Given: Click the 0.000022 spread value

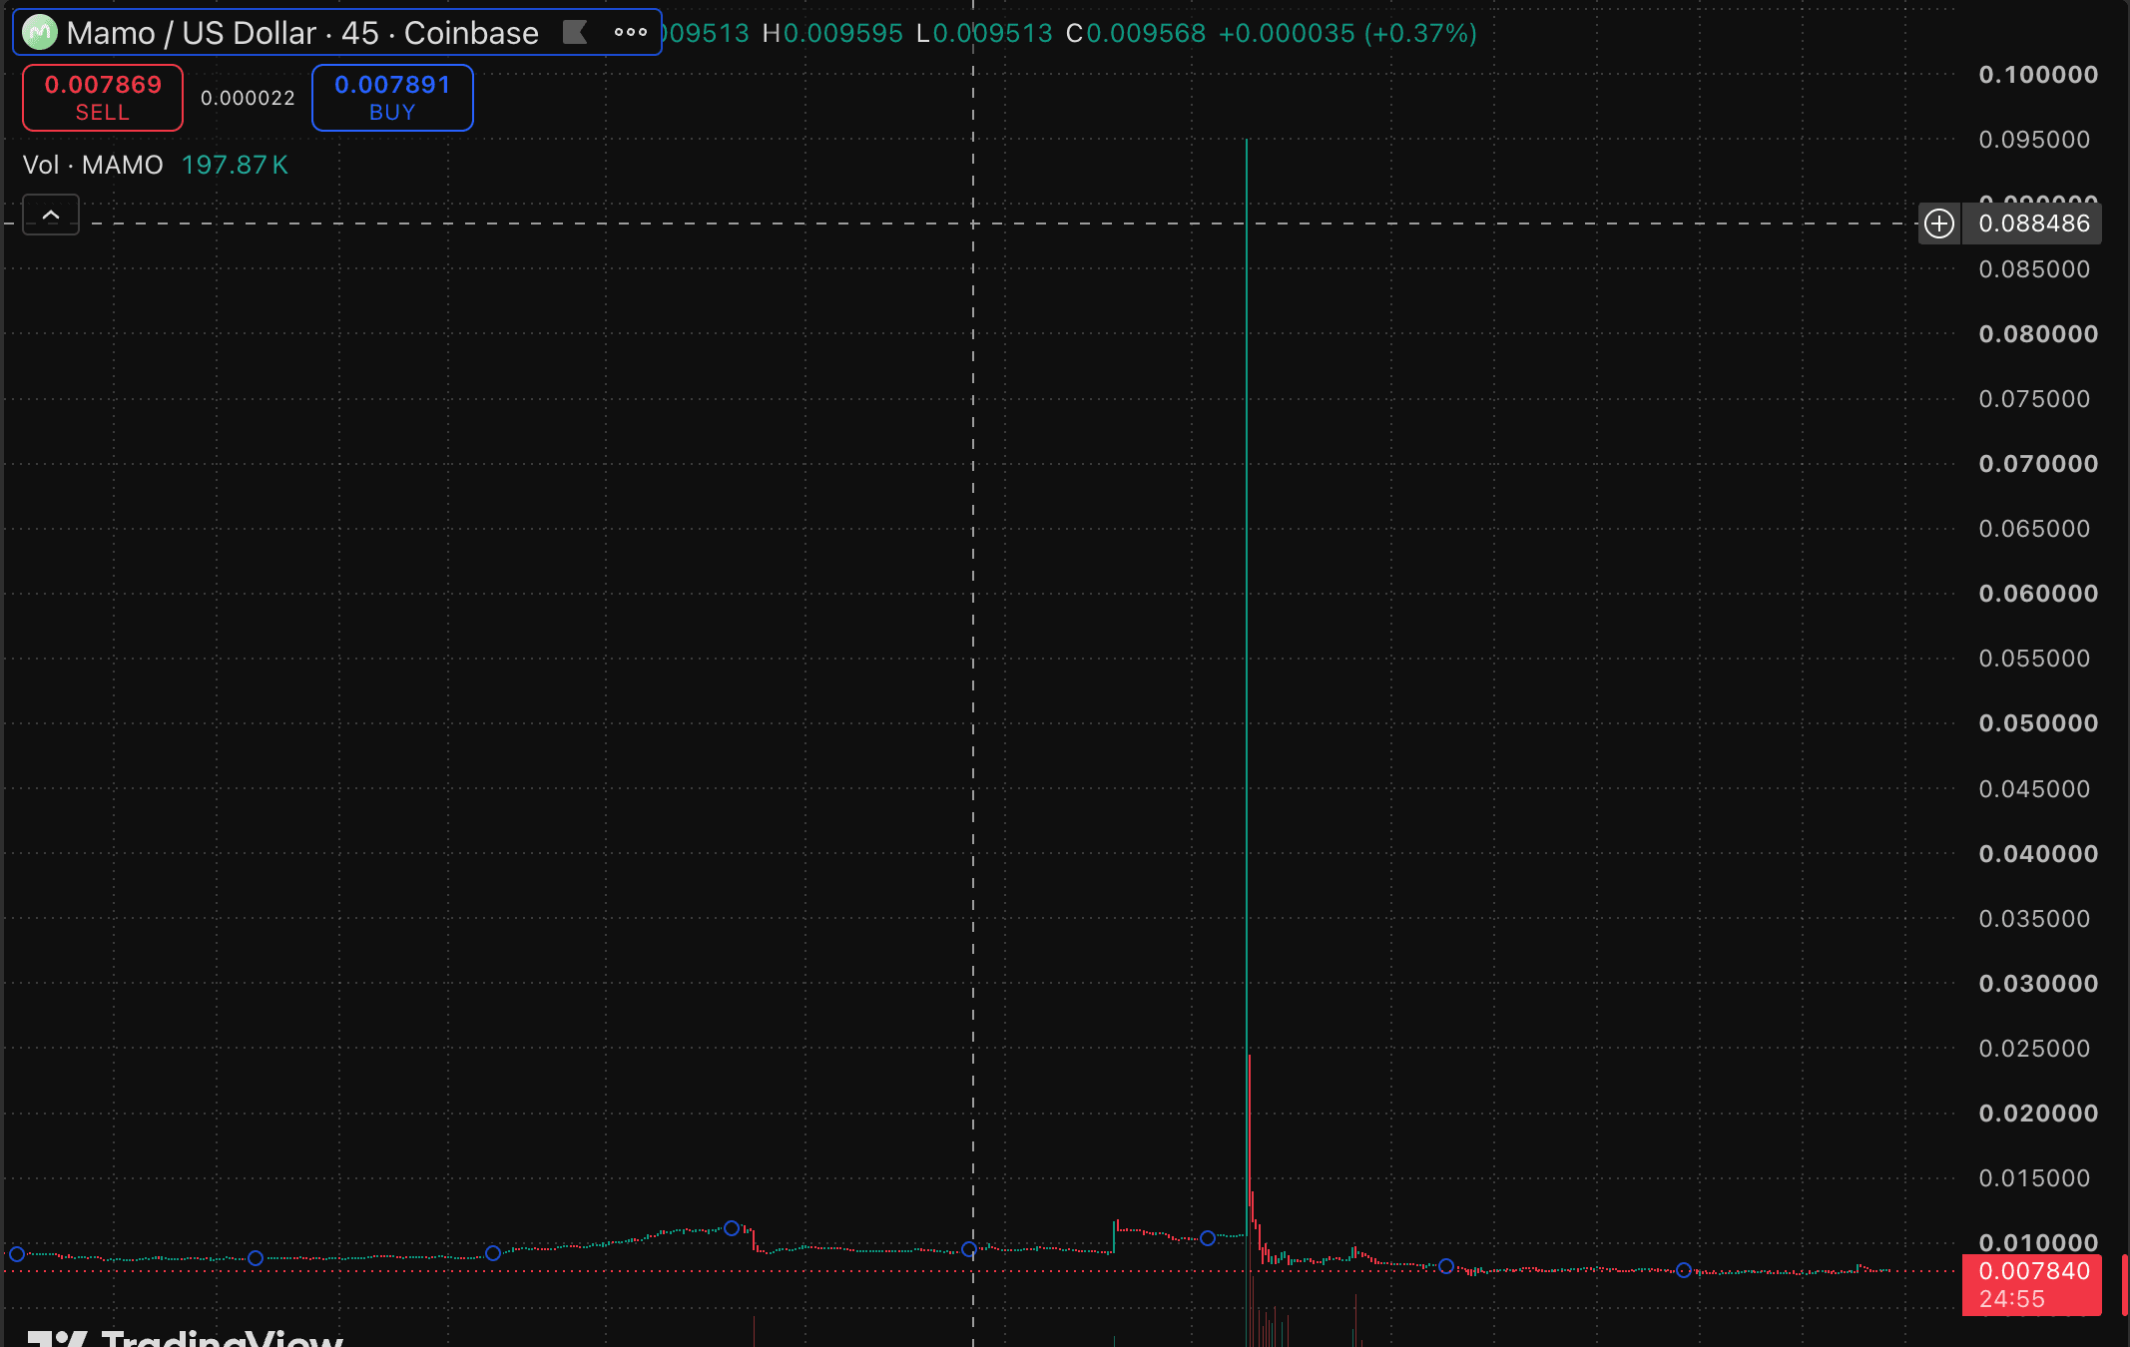Looking at the screenshot, I should pyautogui.click(x=248, y=98).
